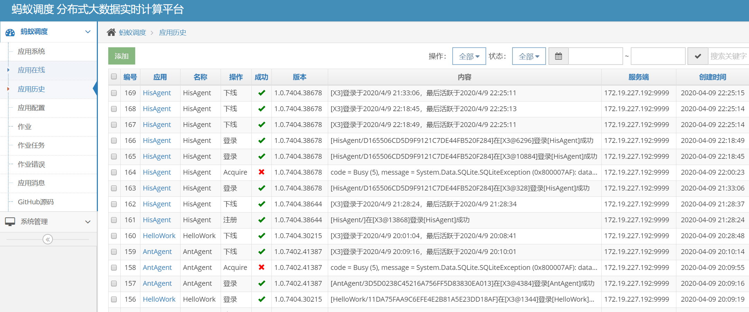
Task: Open HisAgent app link in row 169
Action: click(157, 93)
